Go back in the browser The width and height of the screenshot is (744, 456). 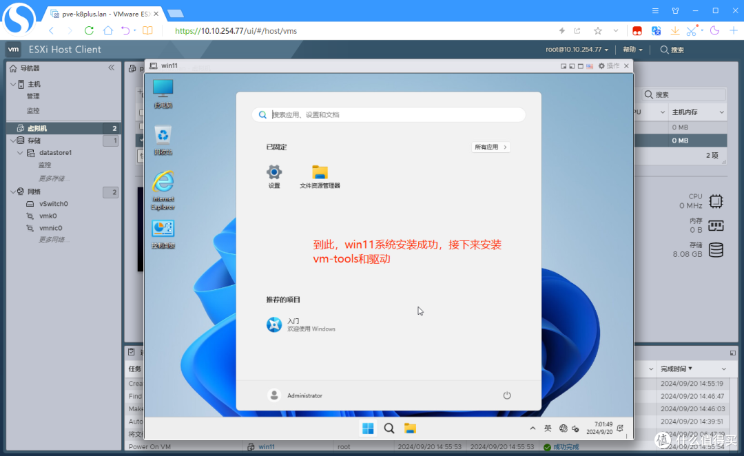(x=51, y=31)
